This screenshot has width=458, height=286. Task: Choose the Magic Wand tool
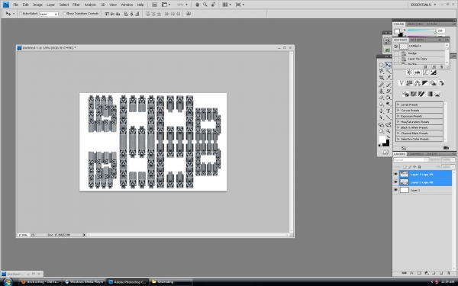tap(389, 71)
